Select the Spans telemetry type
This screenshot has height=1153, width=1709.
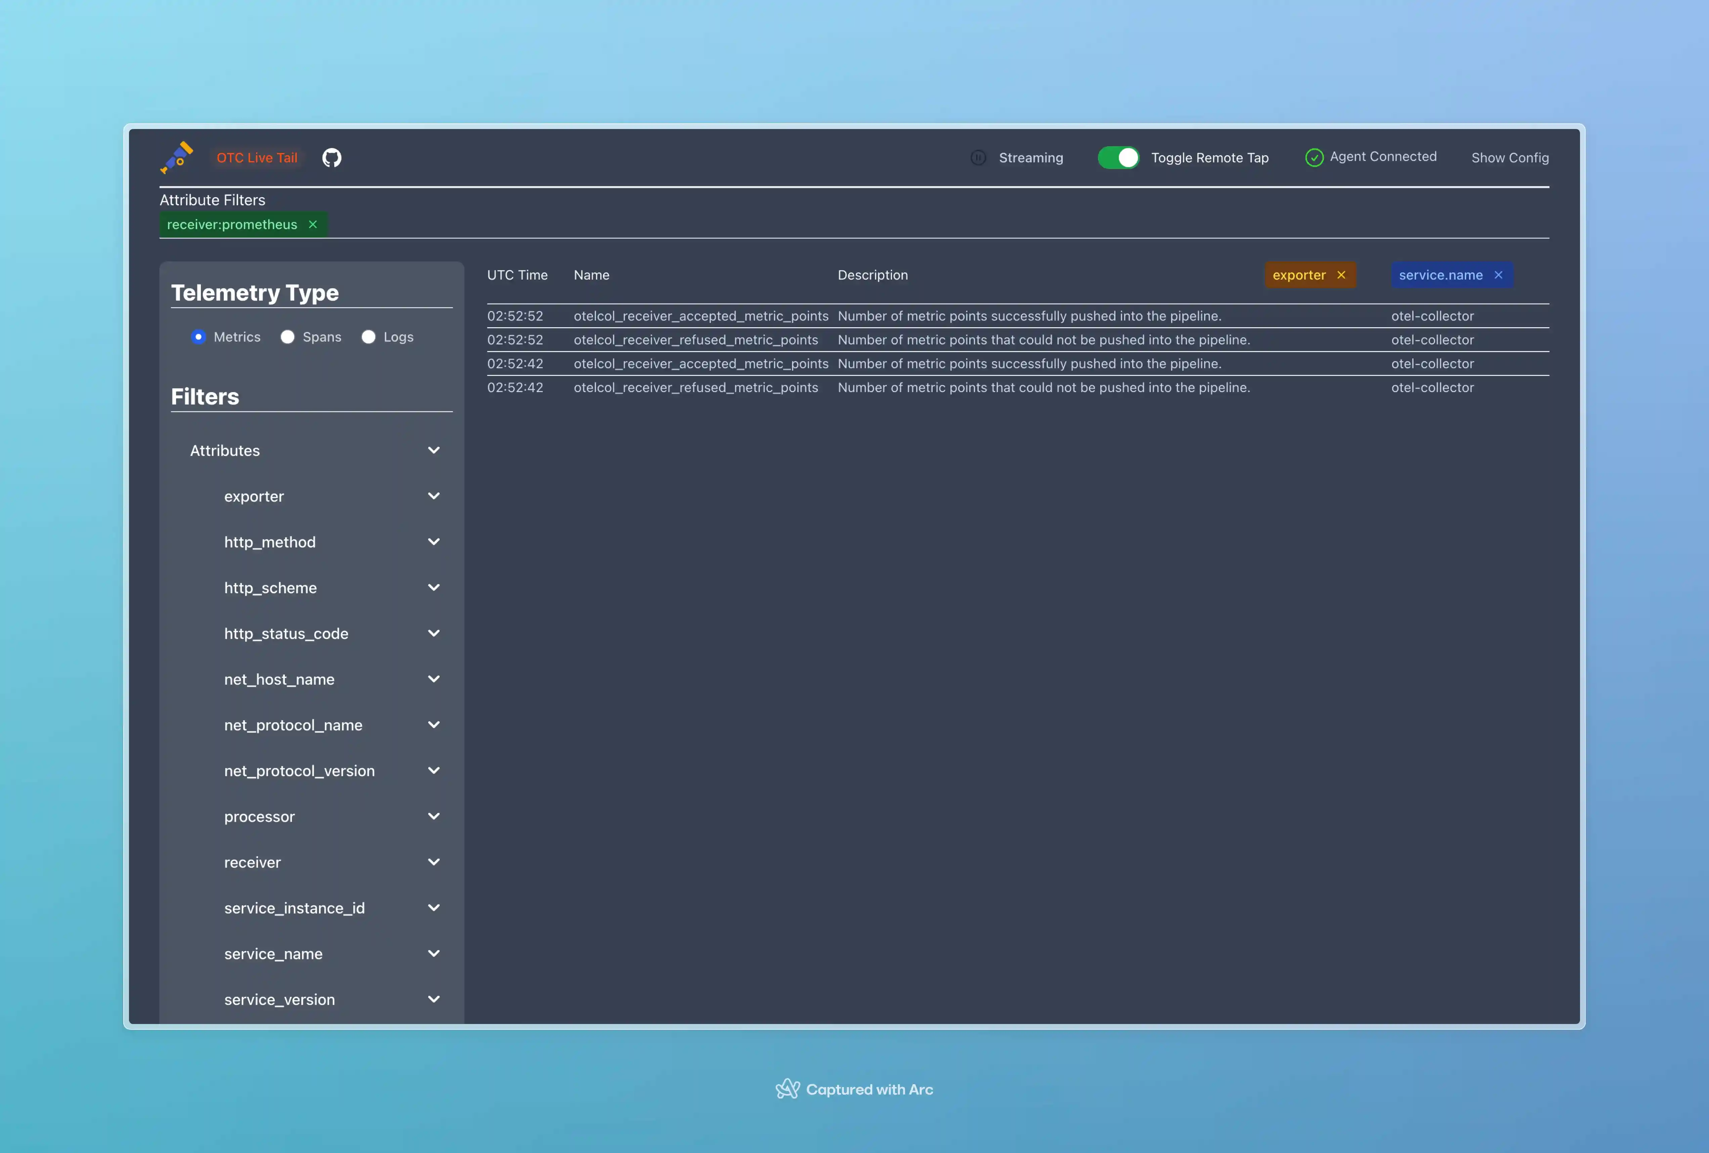pyautogui.click(x=288, y=337)
